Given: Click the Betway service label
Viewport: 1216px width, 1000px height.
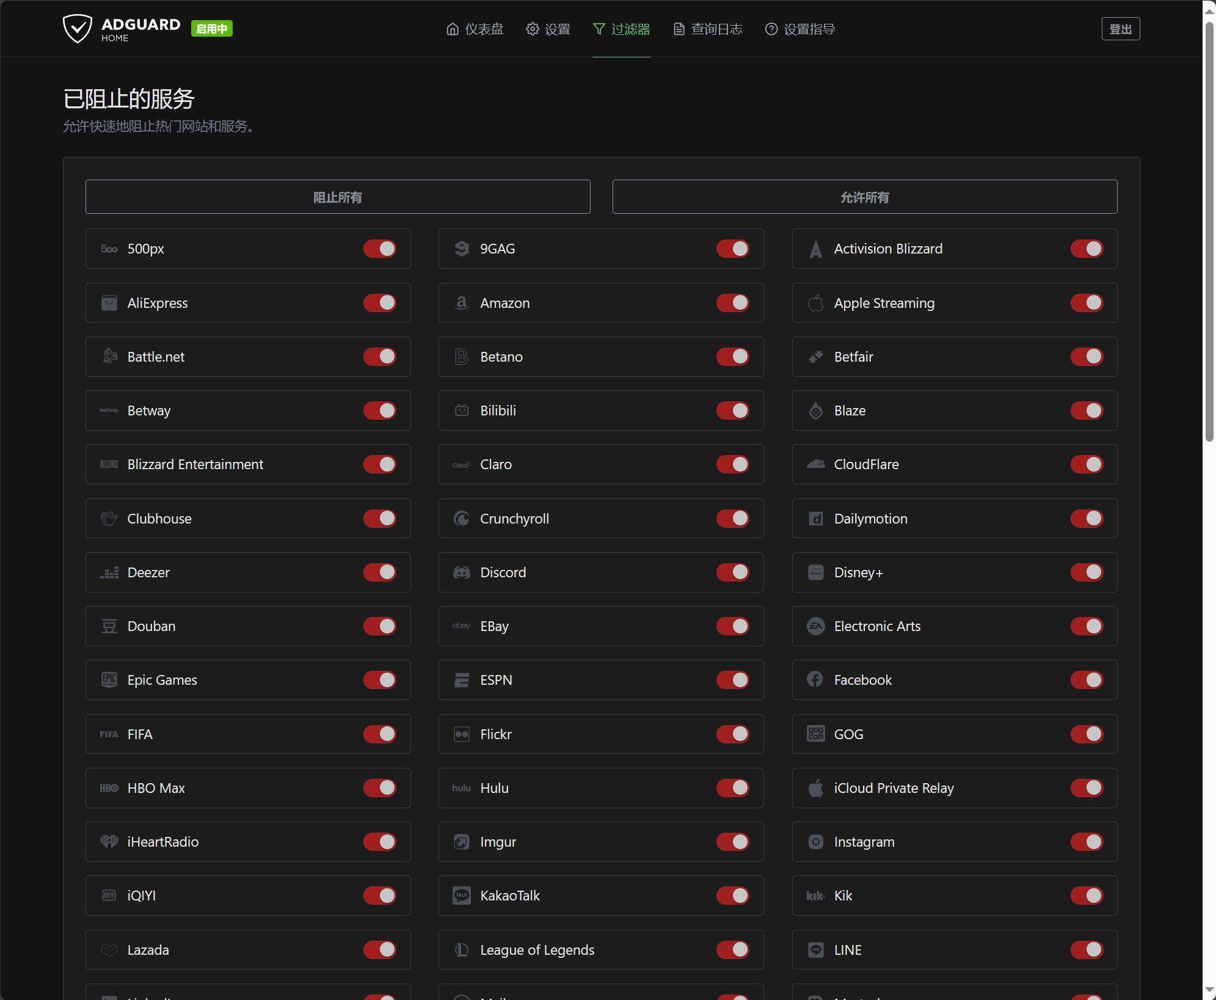Looking at the screenshot, I should pyautogui.click(x=149, y=411).
